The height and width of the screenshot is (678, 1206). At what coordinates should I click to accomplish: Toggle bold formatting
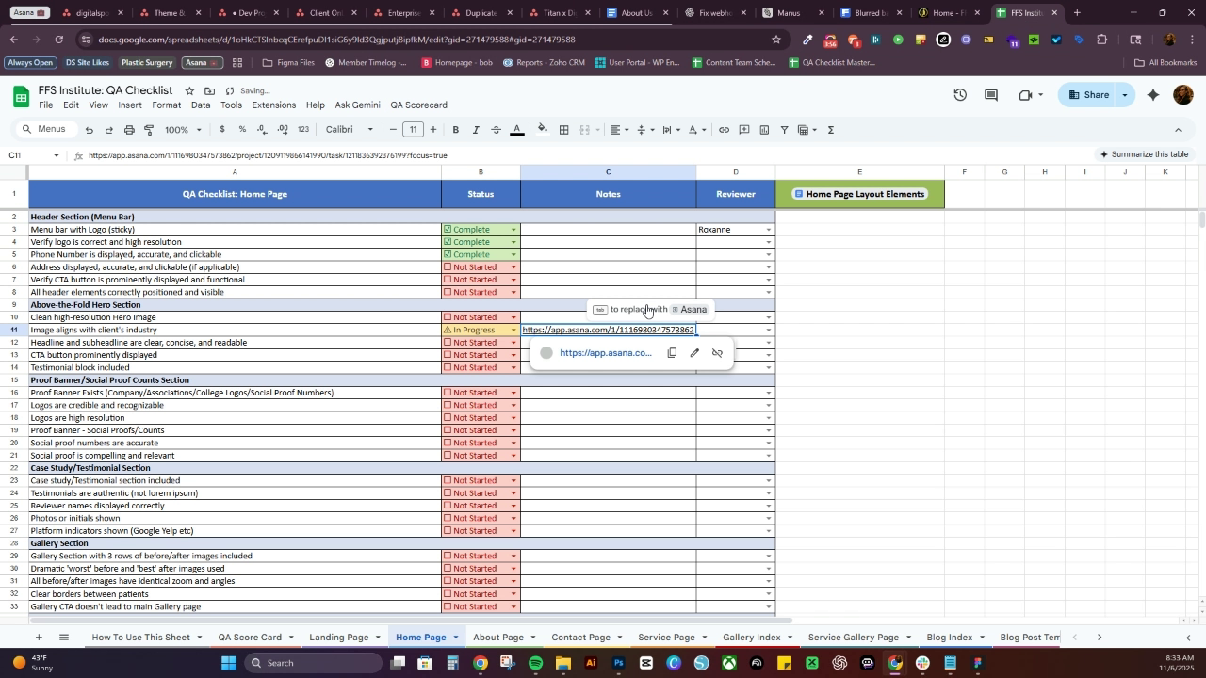tap(456, 130)
